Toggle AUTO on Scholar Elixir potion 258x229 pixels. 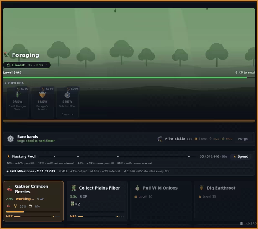click(72, 89)
